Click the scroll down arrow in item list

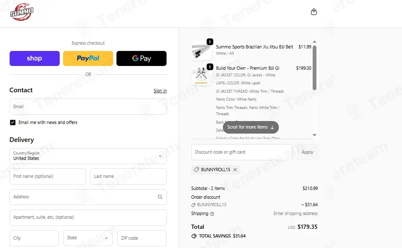click(x=314, y=135)
